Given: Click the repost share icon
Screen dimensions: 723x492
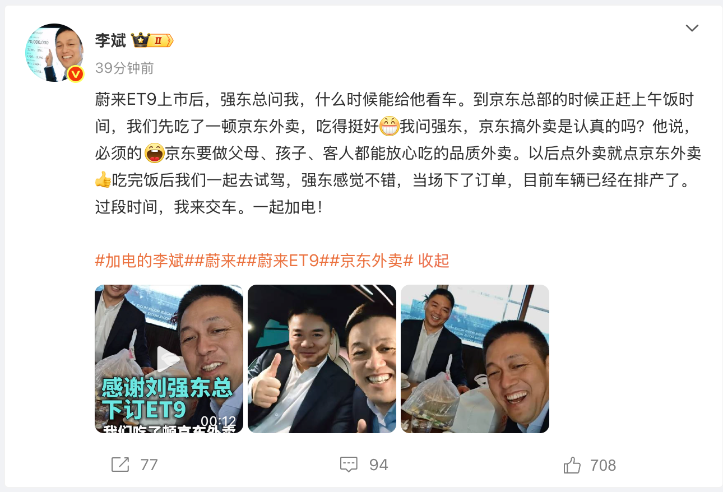Looking at the screenshot, I should [120, 465].
